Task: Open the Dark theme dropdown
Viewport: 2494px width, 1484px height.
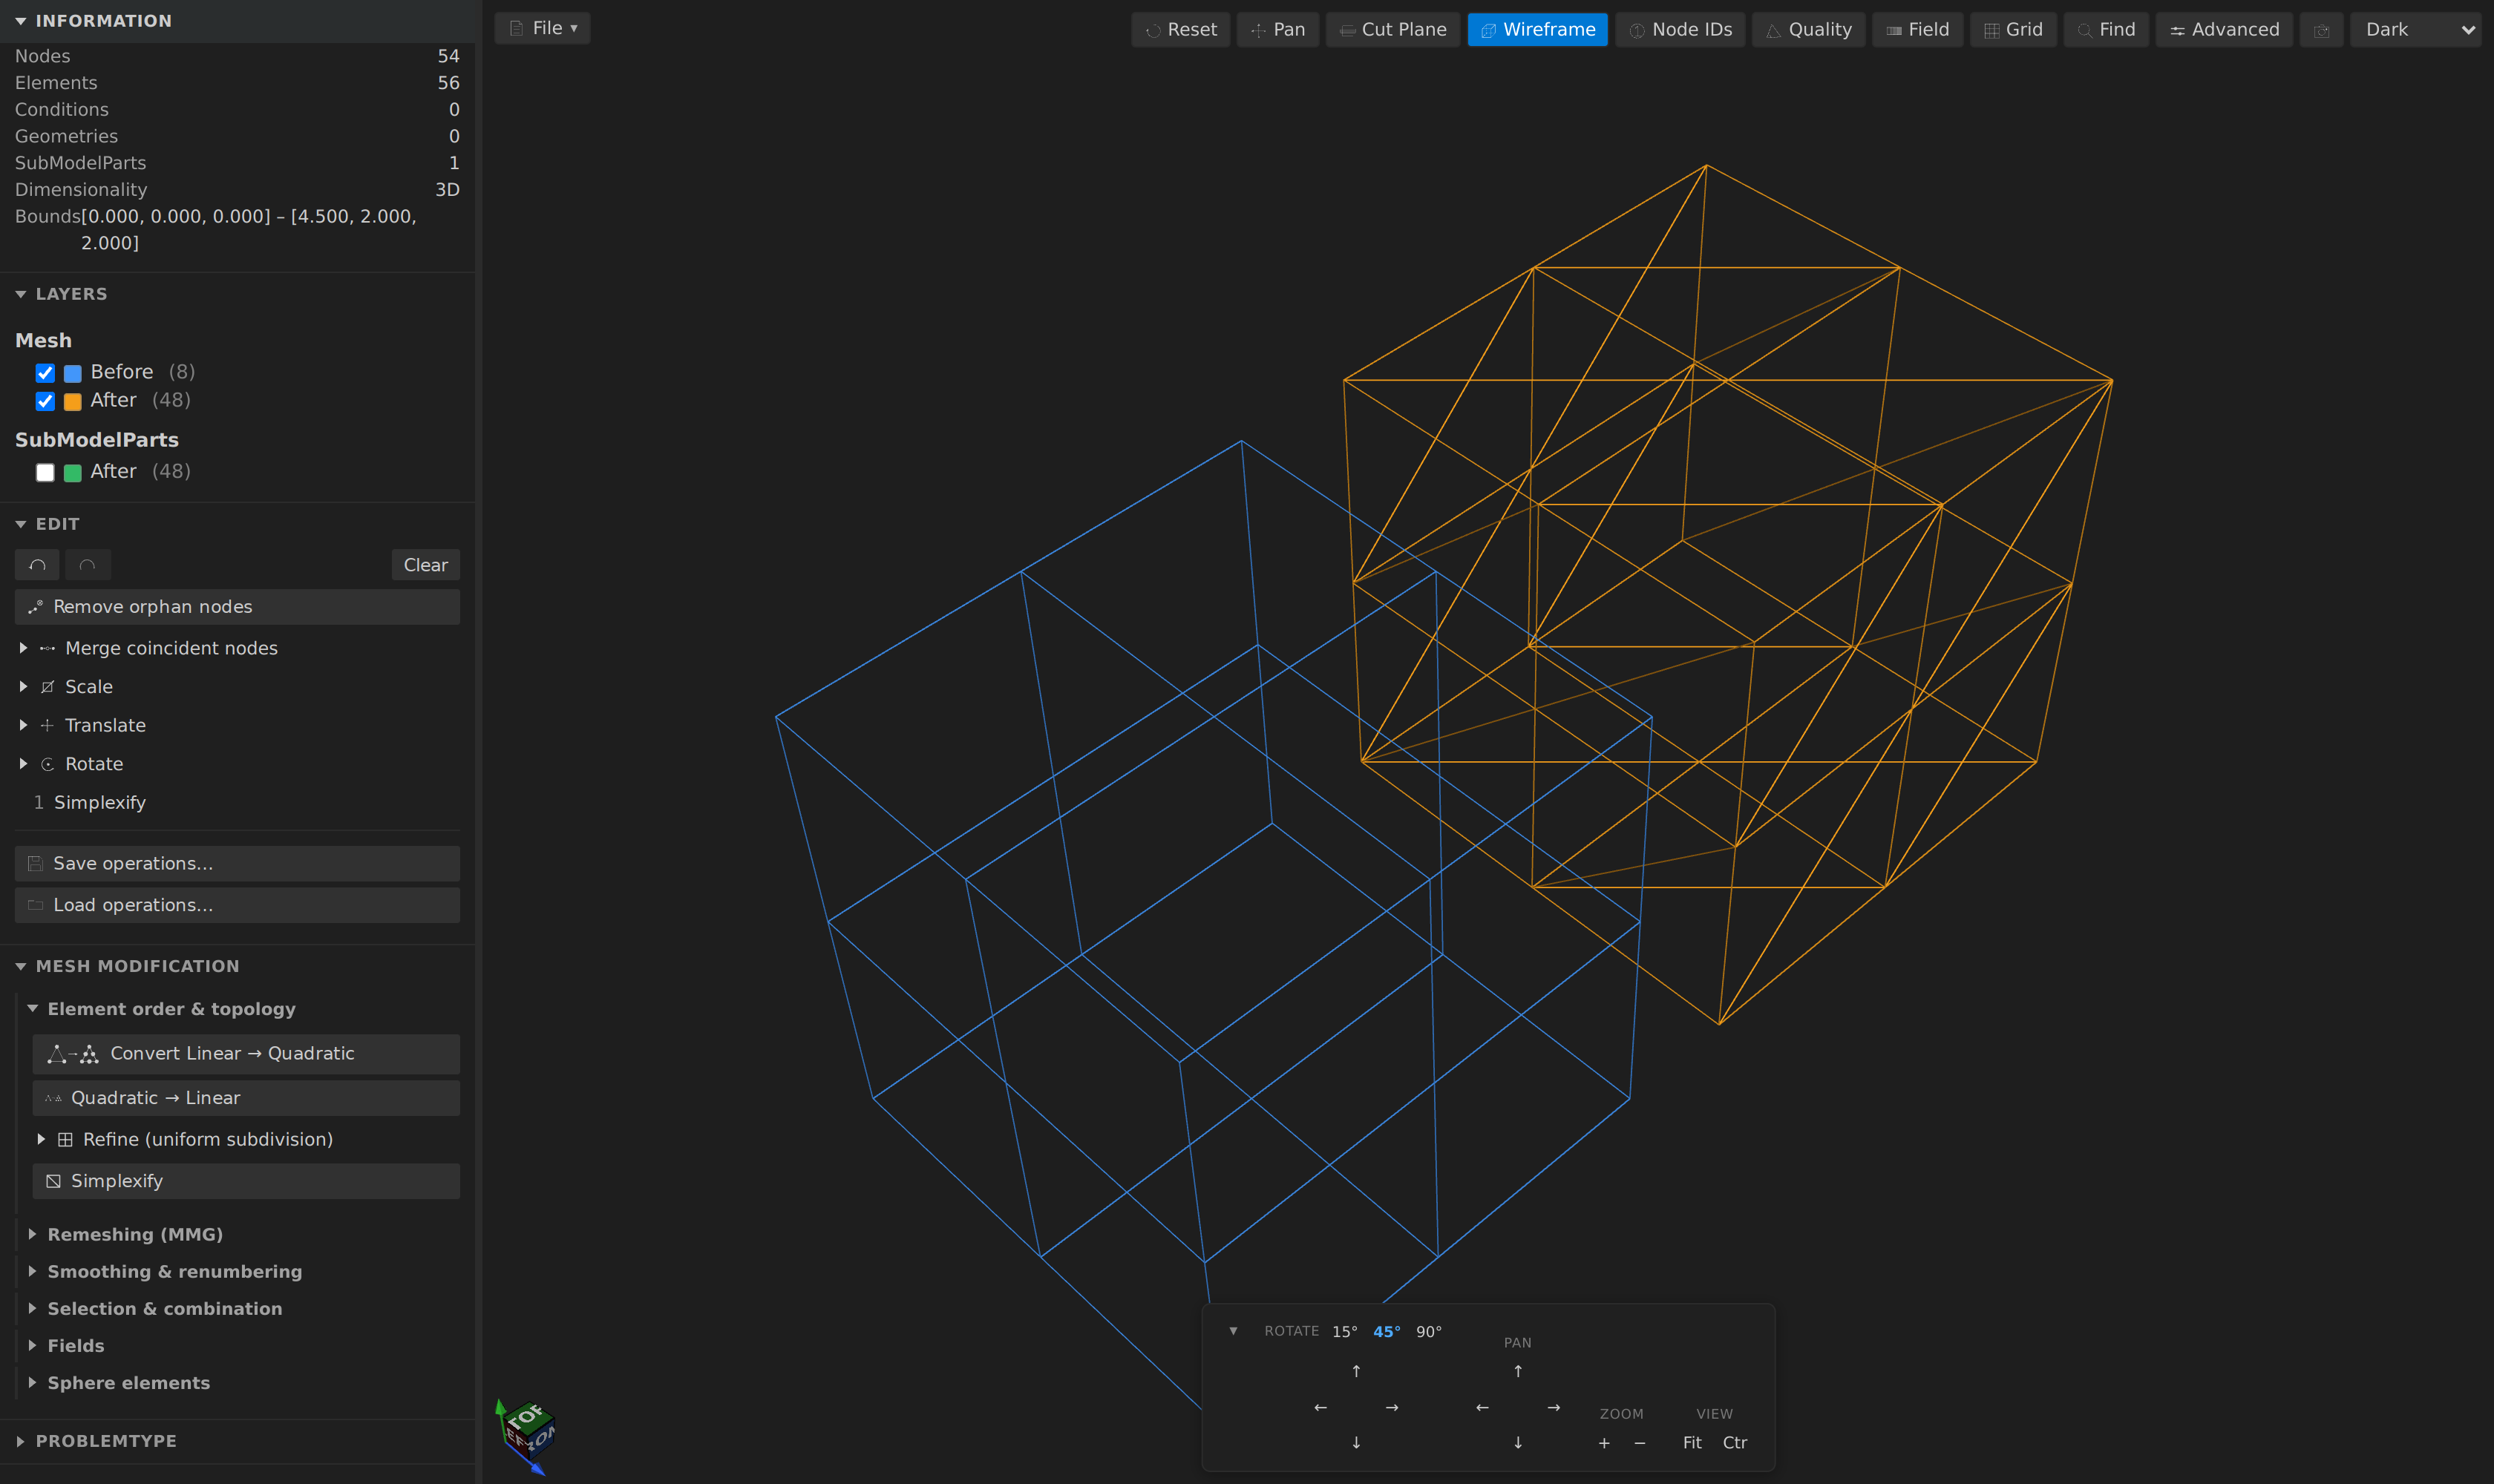Action: point(2415,30)
